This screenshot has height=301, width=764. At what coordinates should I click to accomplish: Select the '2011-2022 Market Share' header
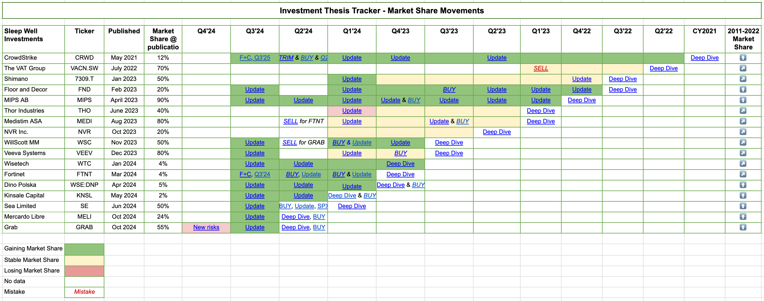[743, 39]
